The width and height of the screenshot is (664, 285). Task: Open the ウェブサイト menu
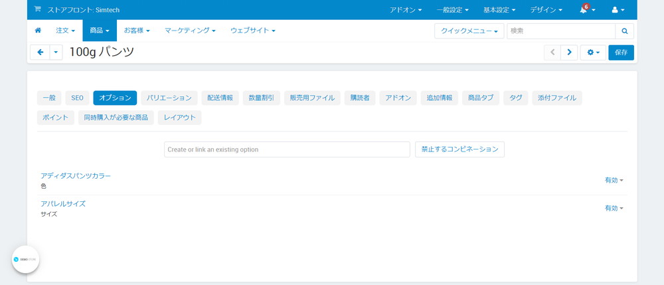click(x=253, y=31)
